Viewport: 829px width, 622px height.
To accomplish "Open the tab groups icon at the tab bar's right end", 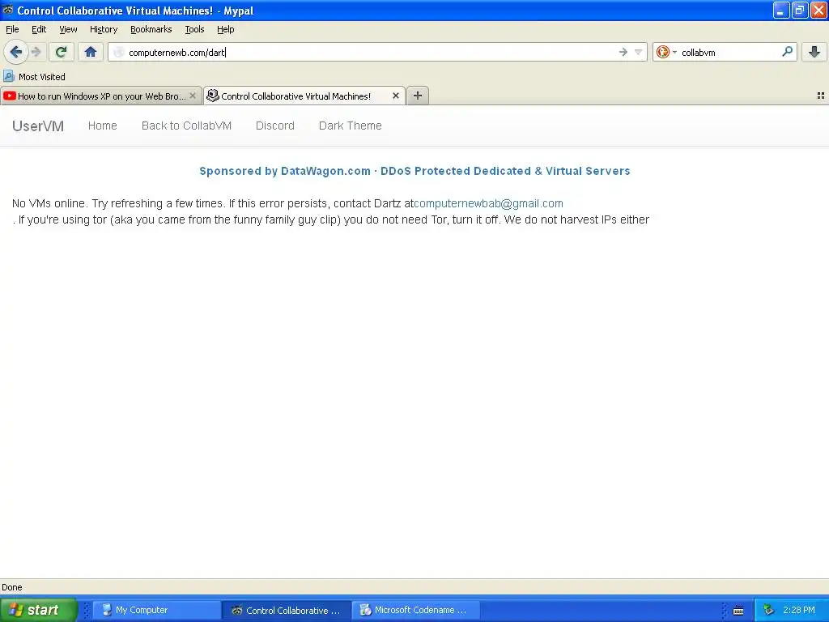I will [821, 96].
